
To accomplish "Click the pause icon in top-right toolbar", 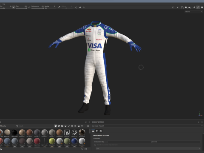I will tap(177, 7).
